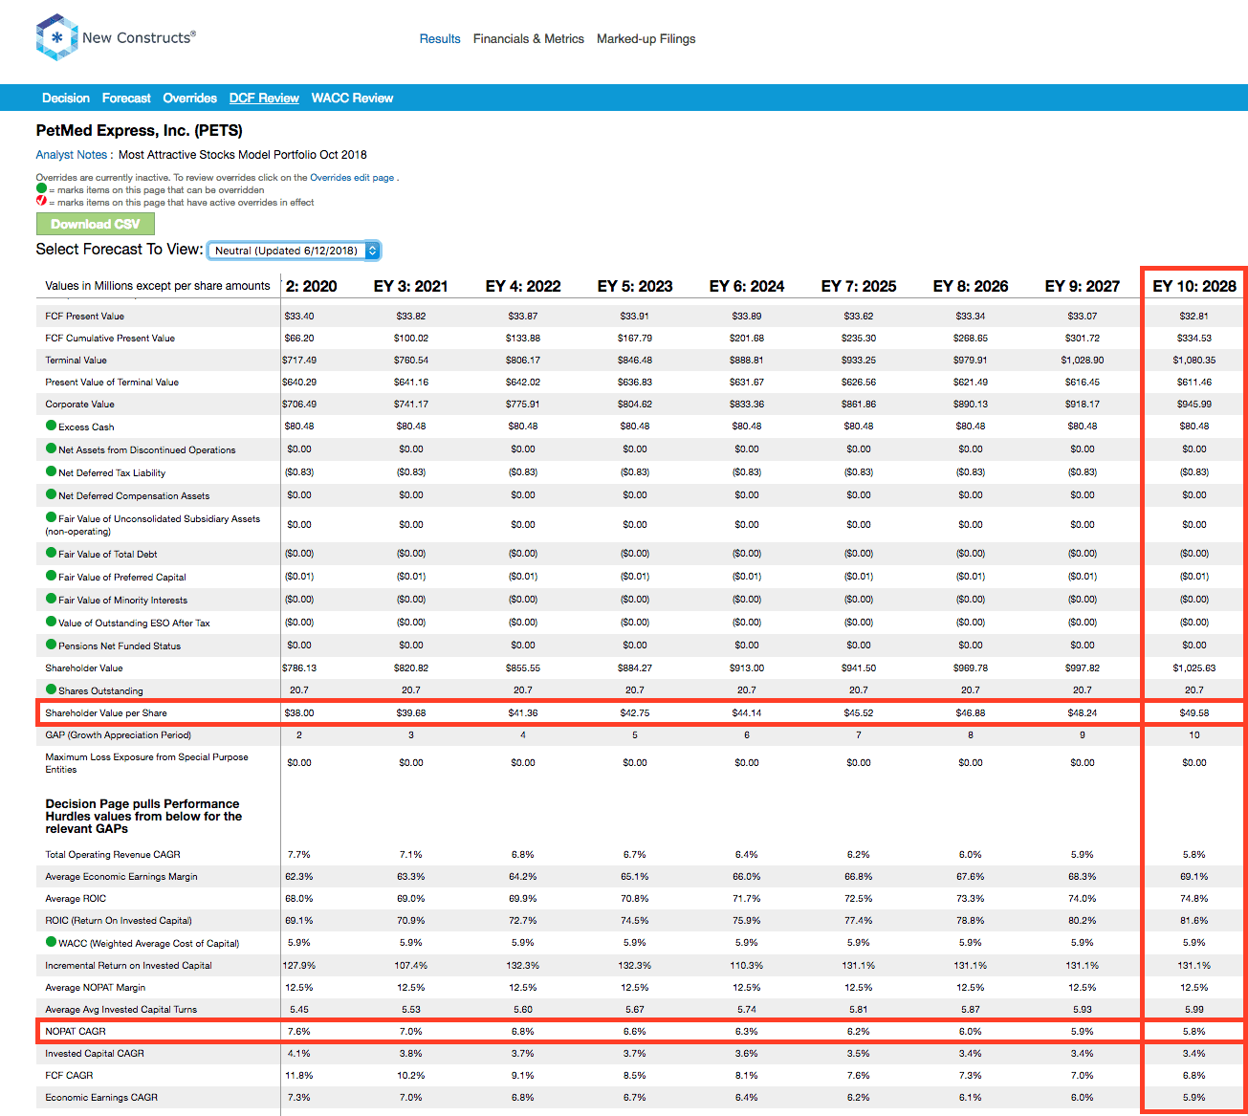Click green dot beside Fair Value of Unconsolidated Subsidiary Assets
The width and height of the screenshot is (1248, 1116).
pos(52,517)
